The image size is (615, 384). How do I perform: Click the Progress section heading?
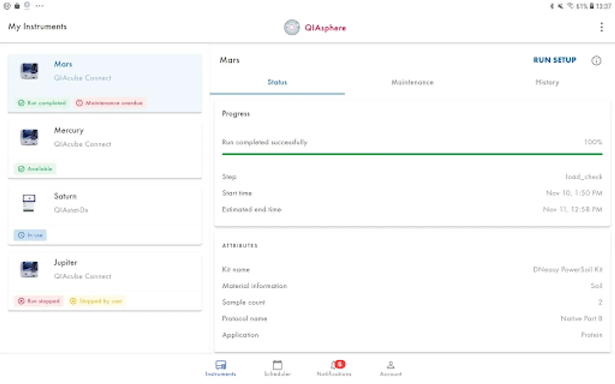(236, 114)
